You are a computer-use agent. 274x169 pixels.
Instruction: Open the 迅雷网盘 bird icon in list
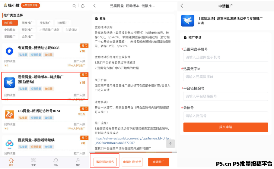pyautogui.click(x=9, y=83)
